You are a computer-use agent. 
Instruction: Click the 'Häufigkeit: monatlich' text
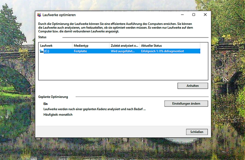(x=58, y=115)
